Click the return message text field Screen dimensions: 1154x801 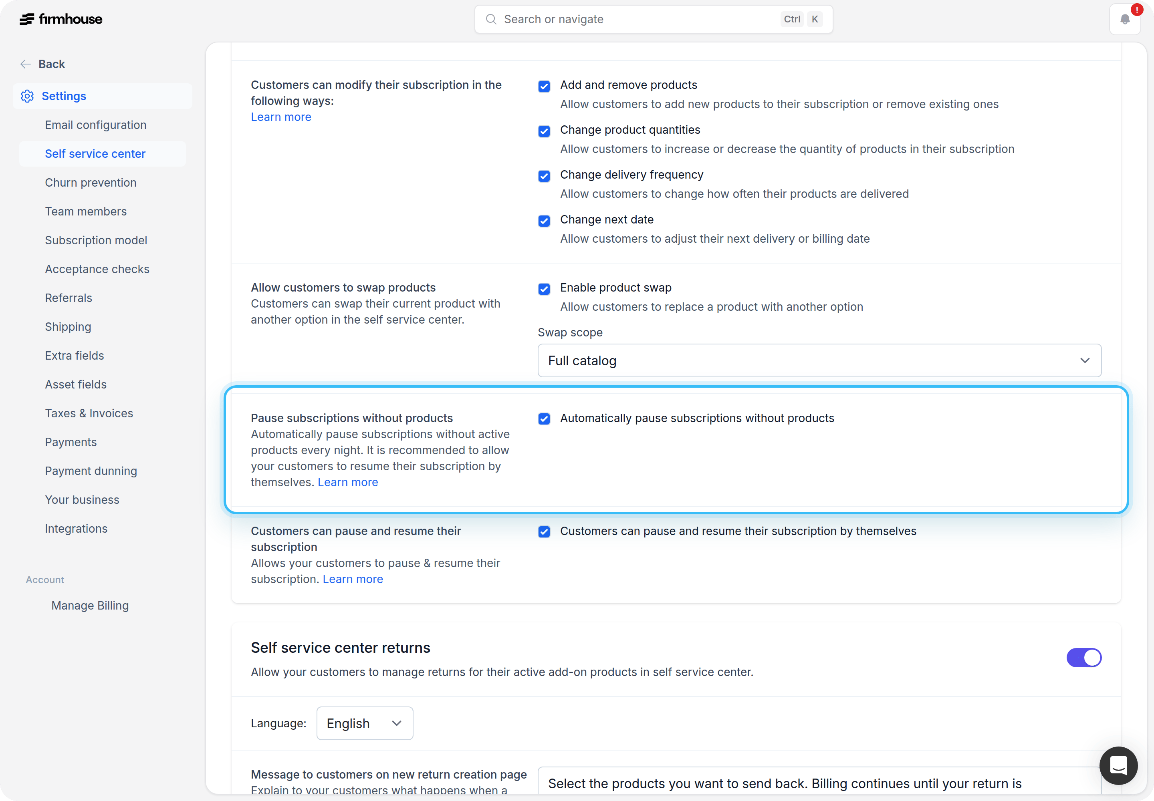pyautogui.click(x=819, y=781)
